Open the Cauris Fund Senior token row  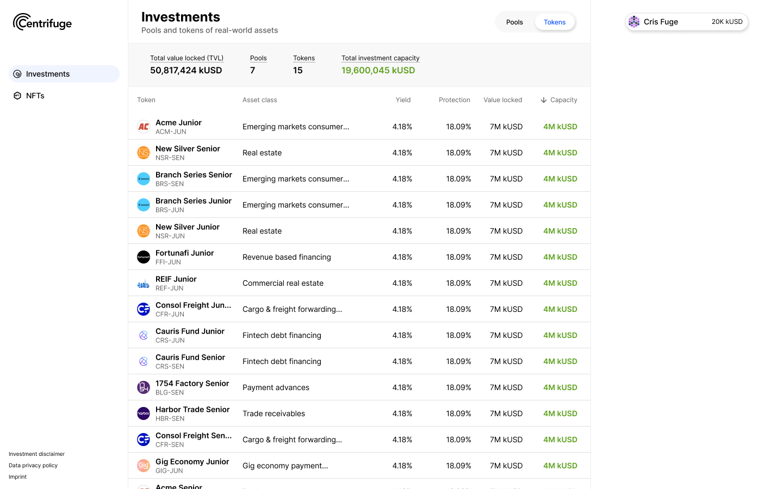(x=359, y=361)
